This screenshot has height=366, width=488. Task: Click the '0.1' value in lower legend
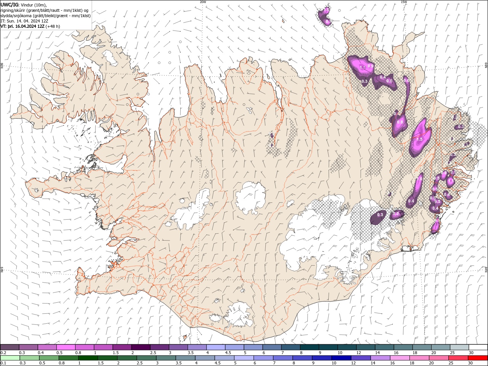pos(3,363)
